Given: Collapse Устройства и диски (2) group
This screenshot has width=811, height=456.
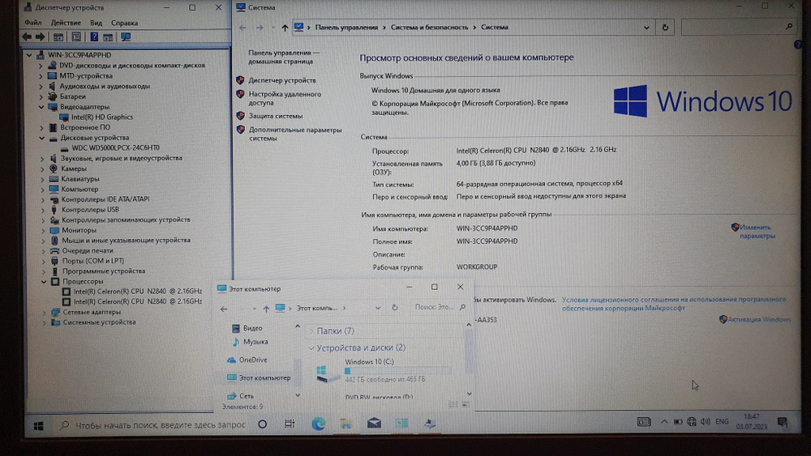Looking at the screenshot, I should [x=311, y=348].
